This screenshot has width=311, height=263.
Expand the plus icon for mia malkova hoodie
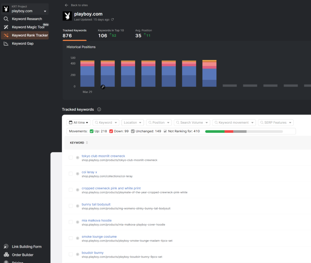(77, 222)
